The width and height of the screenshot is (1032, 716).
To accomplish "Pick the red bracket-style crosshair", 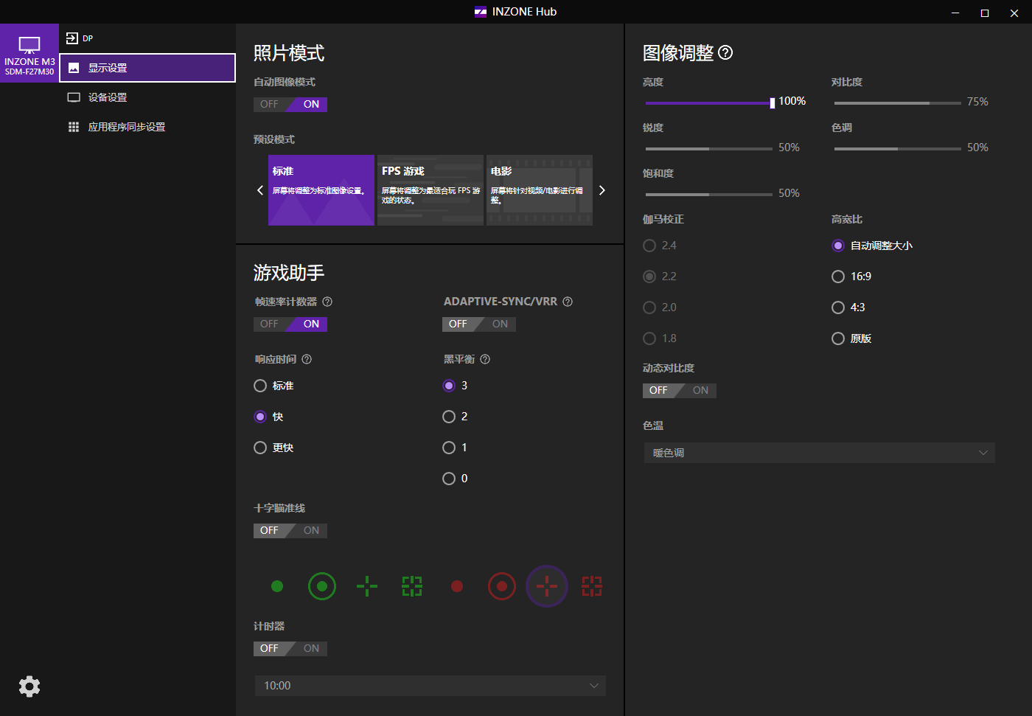I will tap(592, 586).
